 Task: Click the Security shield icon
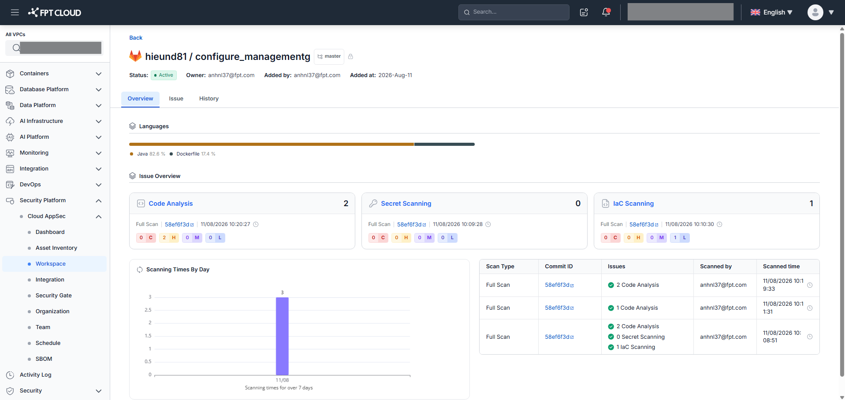(x=10, y=391)
